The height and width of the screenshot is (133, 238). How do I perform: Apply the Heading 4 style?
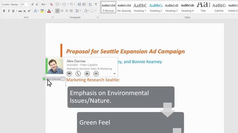[187, 7]
